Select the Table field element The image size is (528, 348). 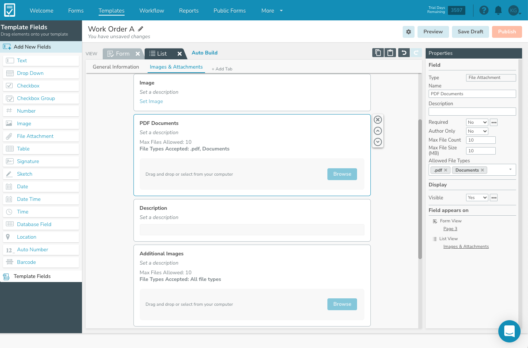click(x=41, y=149)
